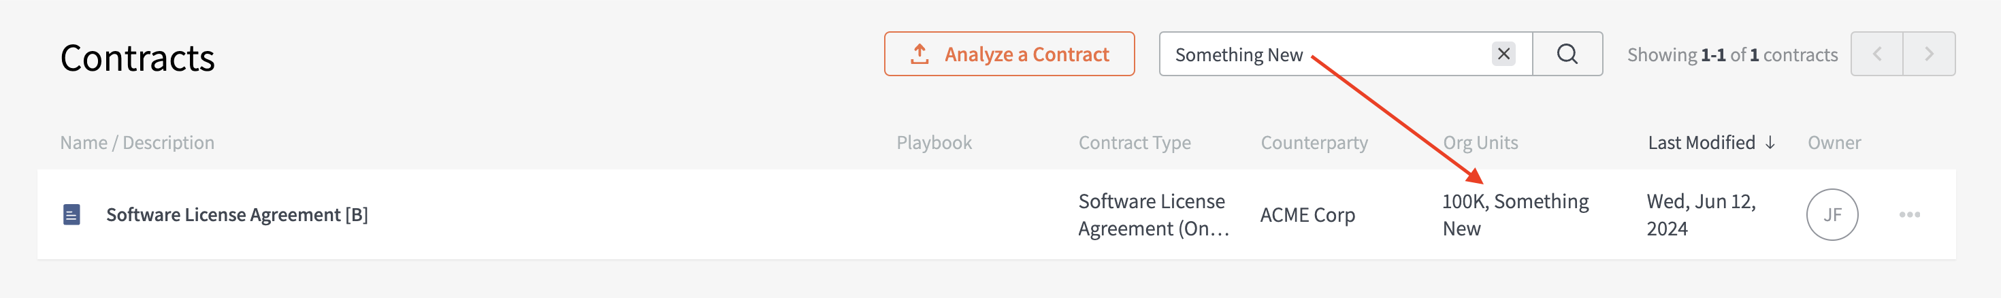
Task: Click the Org Units column header
Action: [1480, 143]
